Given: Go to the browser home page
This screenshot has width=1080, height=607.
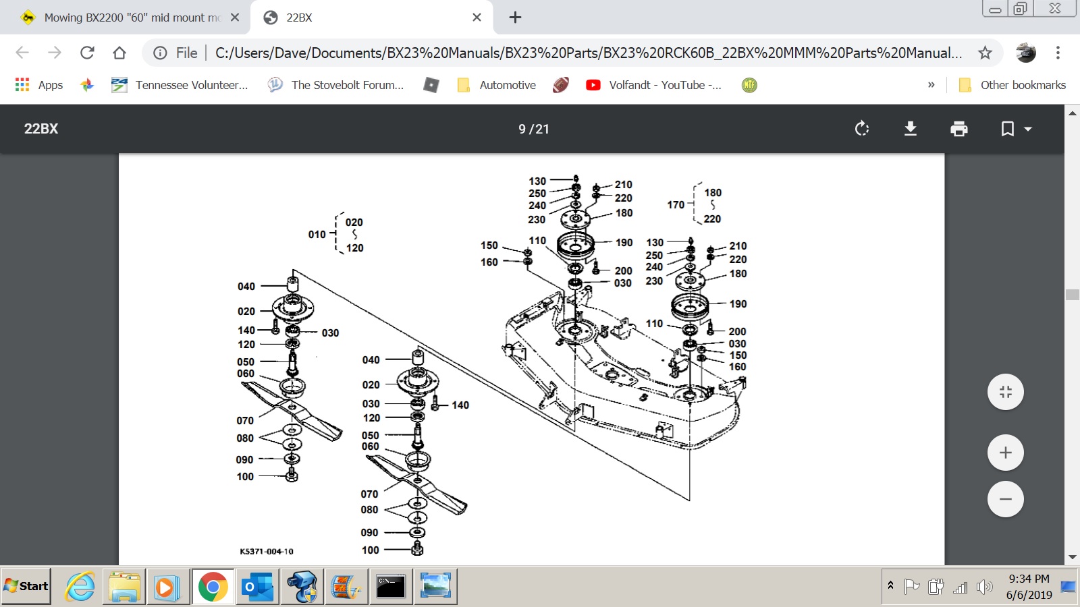Looking at the screenshot, I should click(119, 53).
